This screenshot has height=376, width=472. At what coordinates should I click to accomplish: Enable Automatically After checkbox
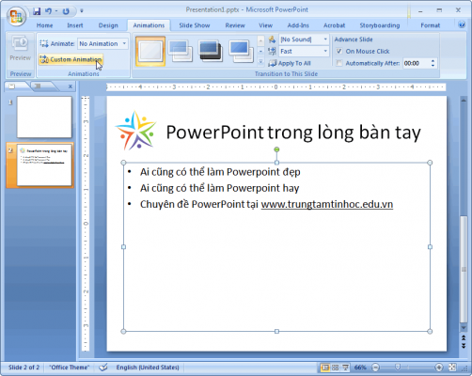pyautogui.click(x=339, y=63)
